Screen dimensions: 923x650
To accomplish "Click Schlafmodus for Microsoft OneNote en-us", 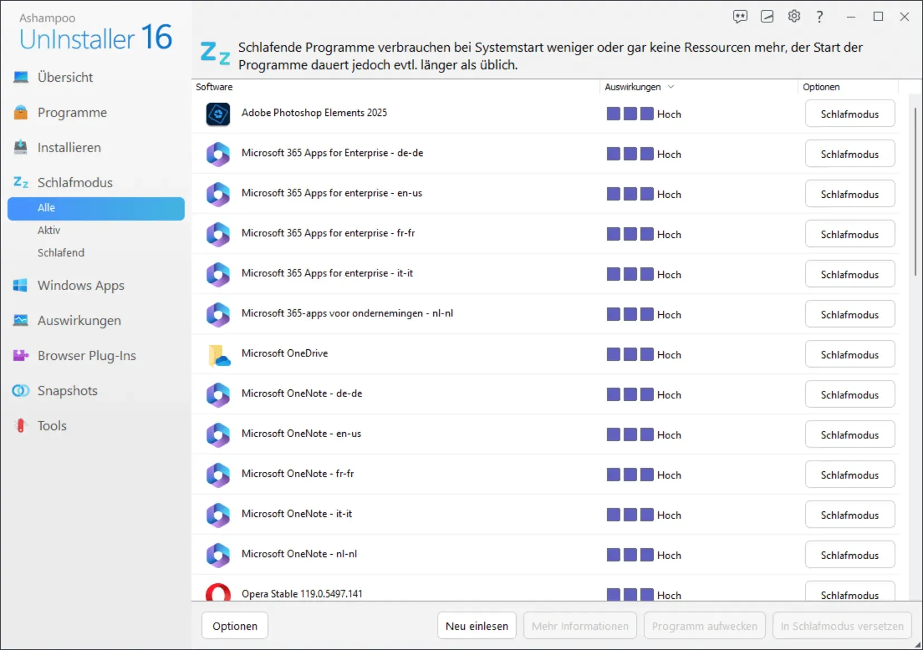I will click(850, 435).
